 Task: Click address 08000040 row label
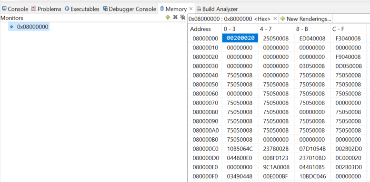click(205, 76)
